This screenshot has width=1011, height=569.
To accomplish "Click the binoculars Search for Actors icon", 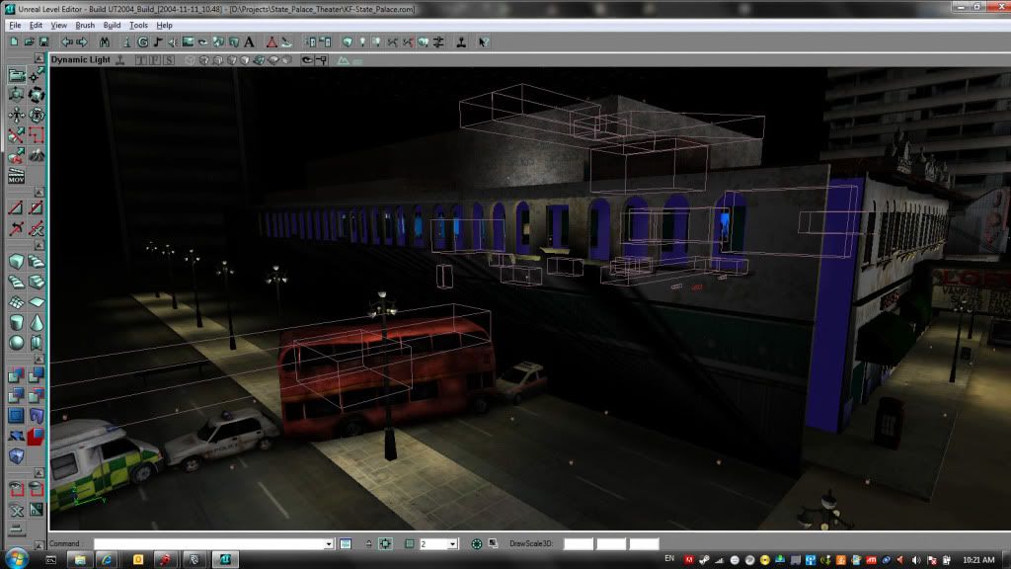I will pos(105,42).
